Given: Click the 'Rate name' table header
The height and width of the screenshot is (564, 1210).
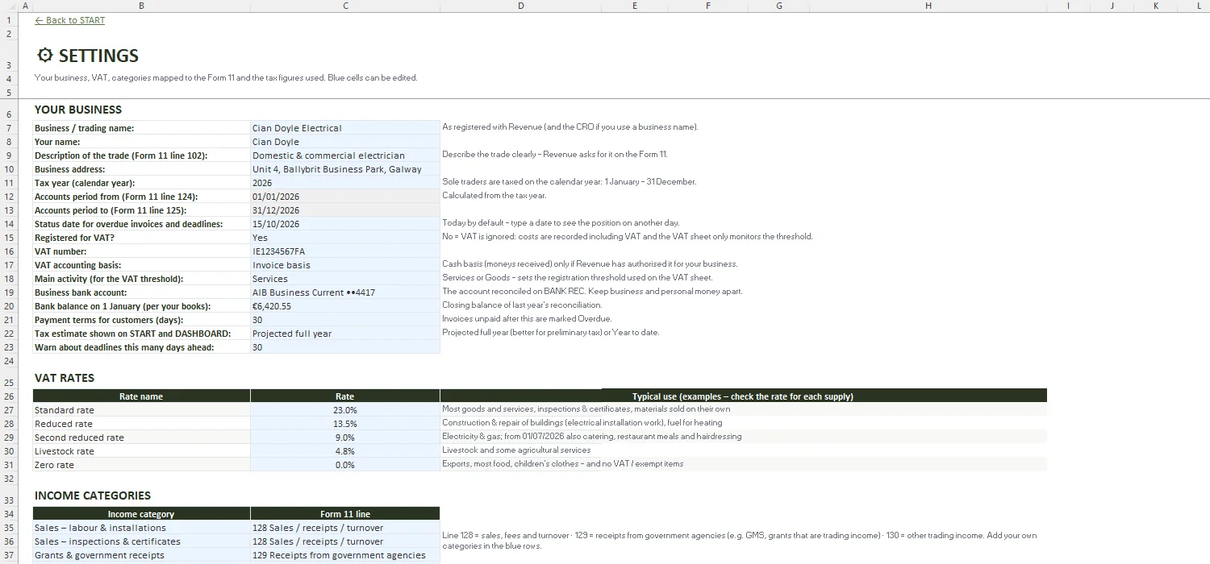Looking at the screenshot, I should [141, 396].
